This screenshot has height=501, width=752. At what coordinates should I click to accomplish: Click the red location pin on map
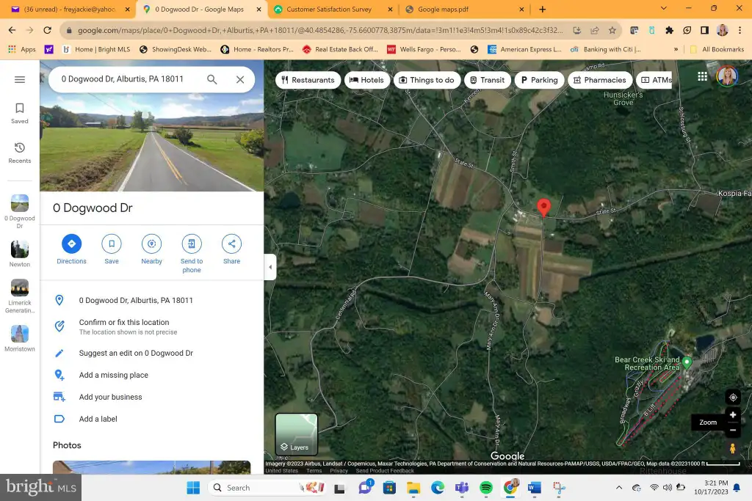point(543,208)
